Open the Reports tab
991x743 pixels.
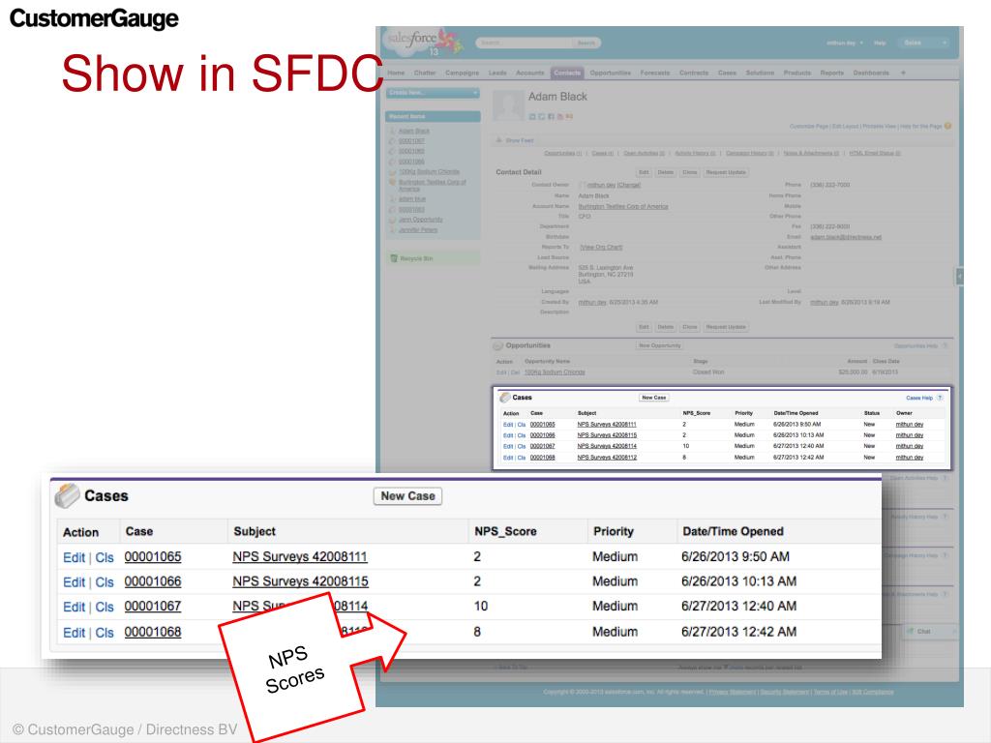831,73
